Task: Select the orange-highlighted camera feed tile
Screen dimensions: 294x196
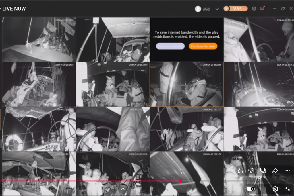Action: pyautogui.click(x=187, y=85)
